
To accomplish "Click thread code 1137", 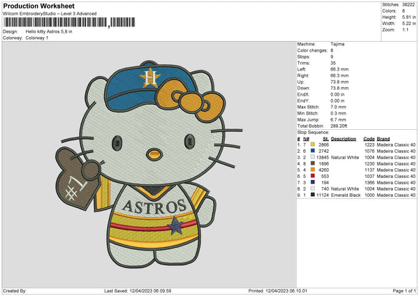I will point(369,170).
